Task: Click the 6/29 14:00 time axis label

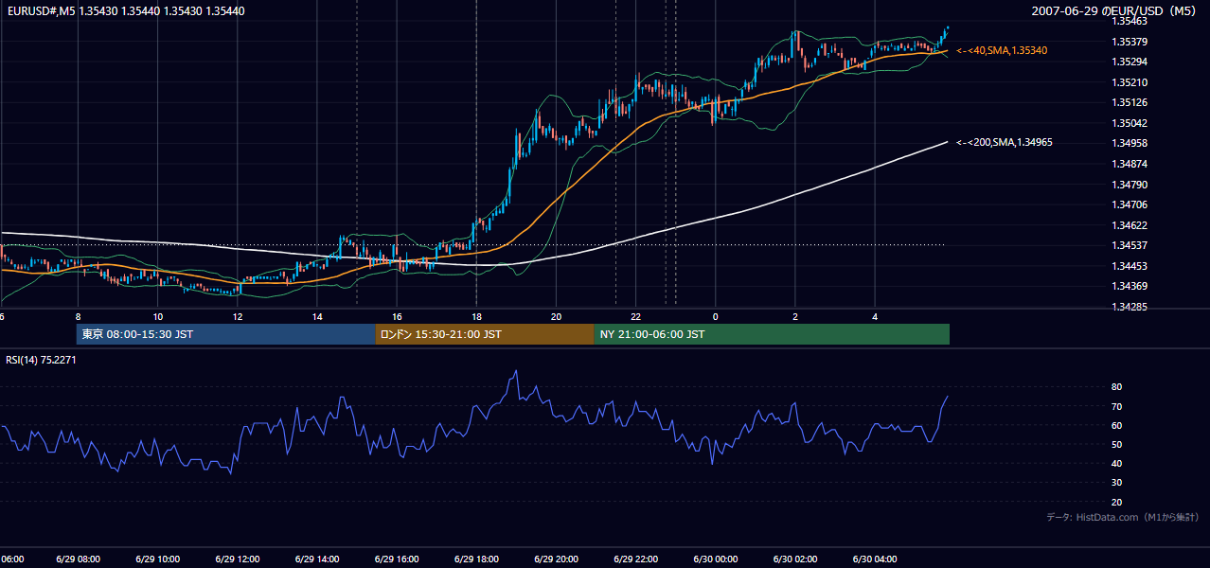Action: click(316, 559)
